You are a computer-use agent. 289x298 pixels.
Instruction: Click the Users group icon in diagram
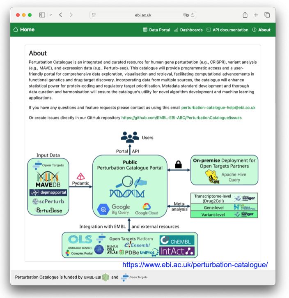click(130, 137)
